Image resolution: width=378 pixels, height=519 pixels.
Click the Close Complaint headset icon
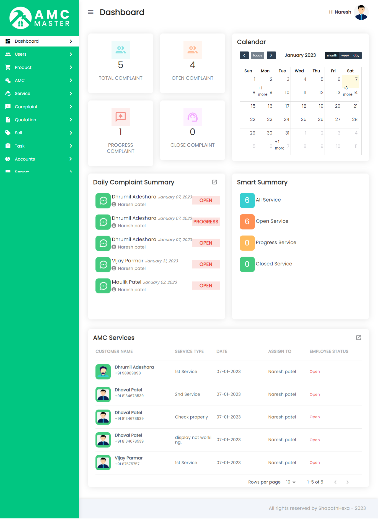coord(193,117)
